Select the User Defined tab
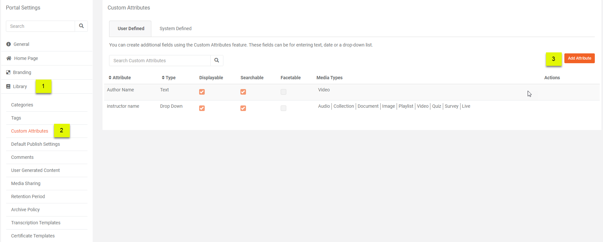The image size is (603, 242). [131, 28]
